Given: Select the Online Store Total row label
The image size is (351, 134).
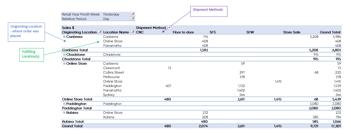Looking at the screenshot, I should tap(77, 99).
